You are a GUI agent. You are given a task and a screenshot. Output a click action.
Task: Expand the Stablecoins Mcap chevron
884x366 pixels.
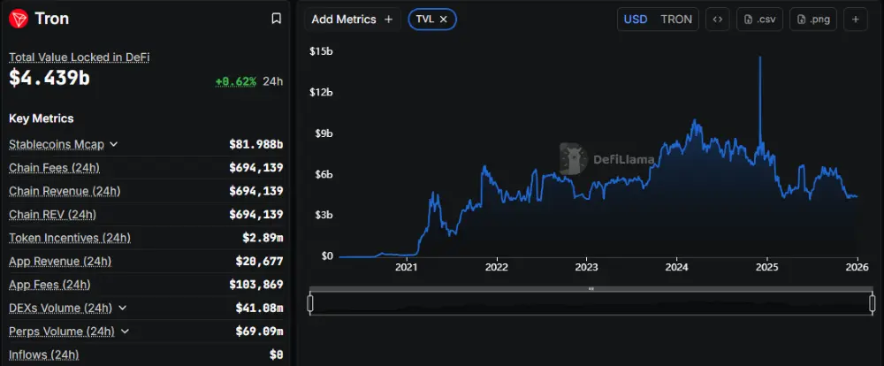point(114,144)
